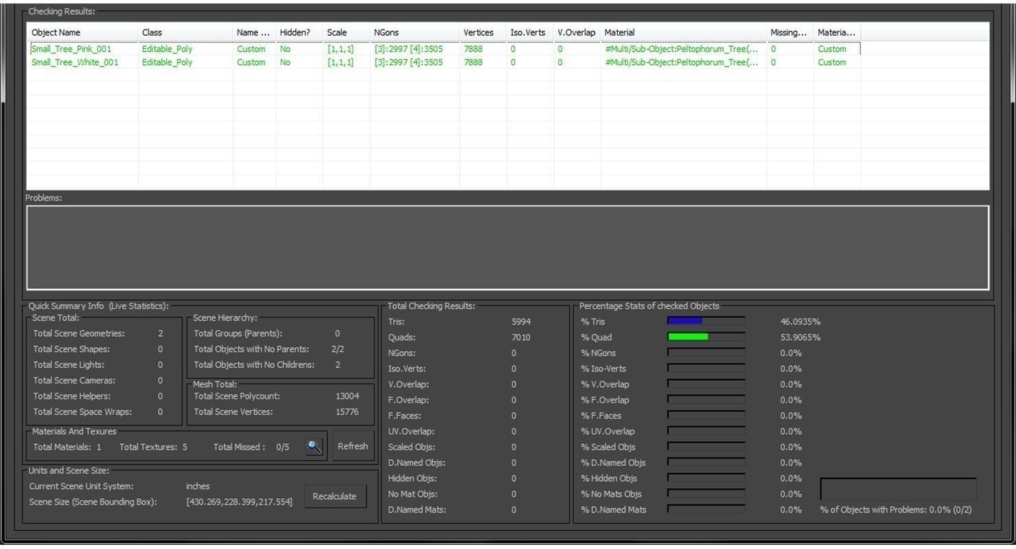Click the Iso.Verts column header
The width and height of the screenshot is (1016, 549).
click(530, 32)
